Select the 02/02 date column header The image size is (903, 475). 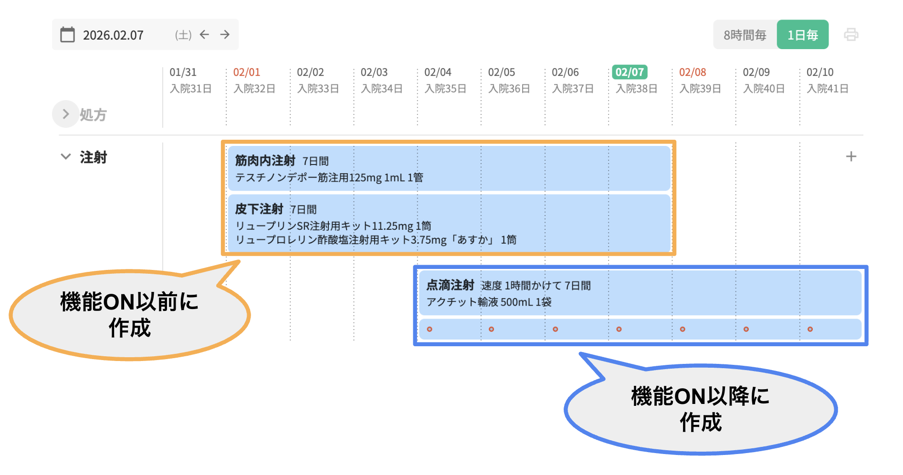310,72
